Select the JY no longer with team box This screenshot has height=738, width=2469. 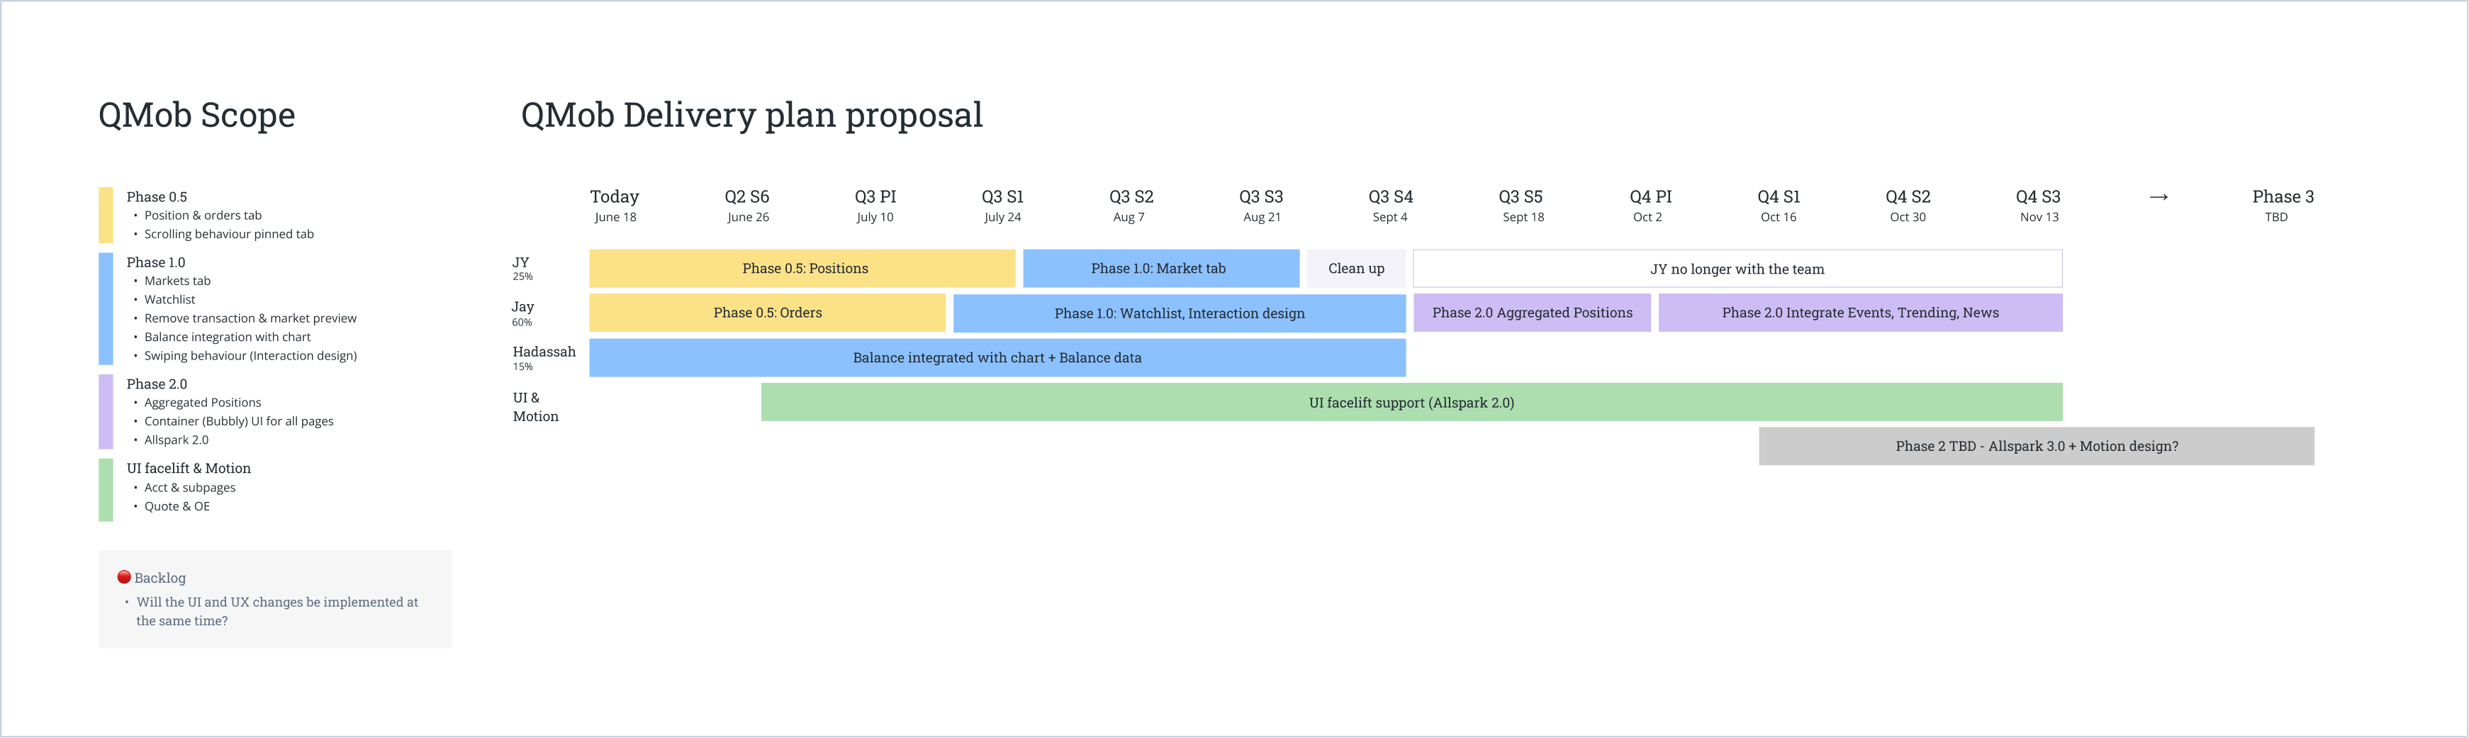(x=1737, y=269)
